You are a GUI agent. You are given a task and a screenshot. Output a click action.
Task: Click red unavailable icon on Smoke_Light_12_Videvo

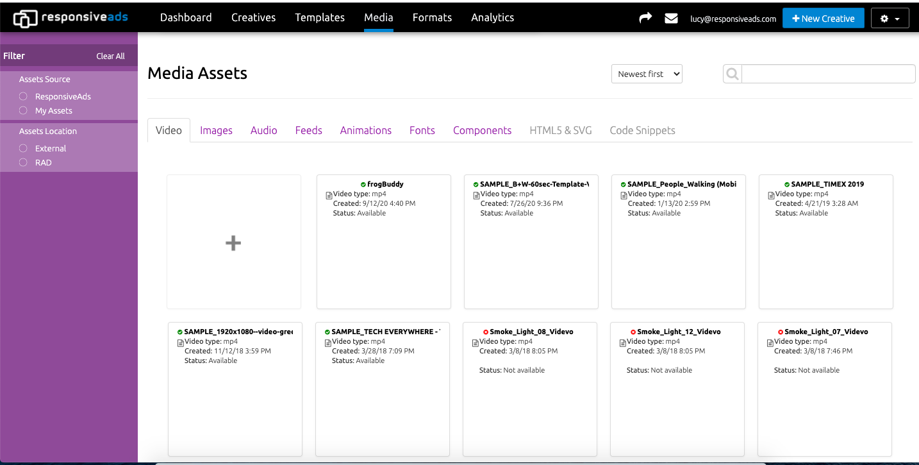633,332
